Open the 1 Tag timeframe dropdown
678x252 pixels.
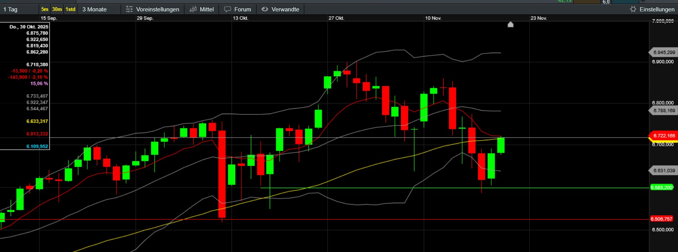click(x=19, y=9)
